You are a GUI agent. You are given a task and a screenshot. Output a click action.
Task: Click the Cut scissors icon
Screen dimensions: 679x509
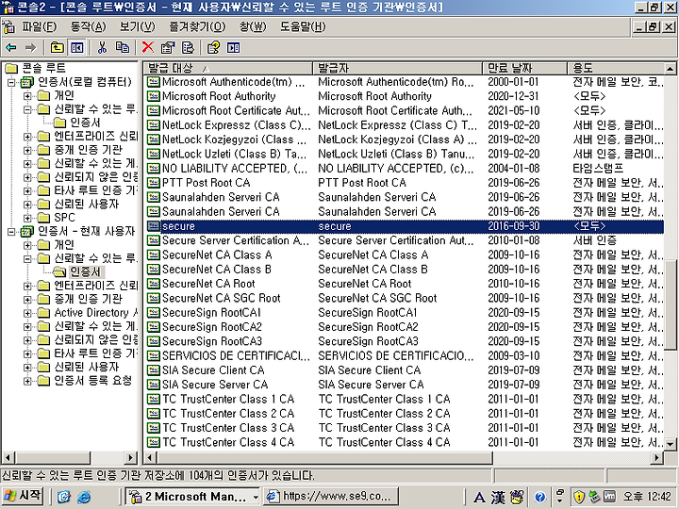point(102,48)
